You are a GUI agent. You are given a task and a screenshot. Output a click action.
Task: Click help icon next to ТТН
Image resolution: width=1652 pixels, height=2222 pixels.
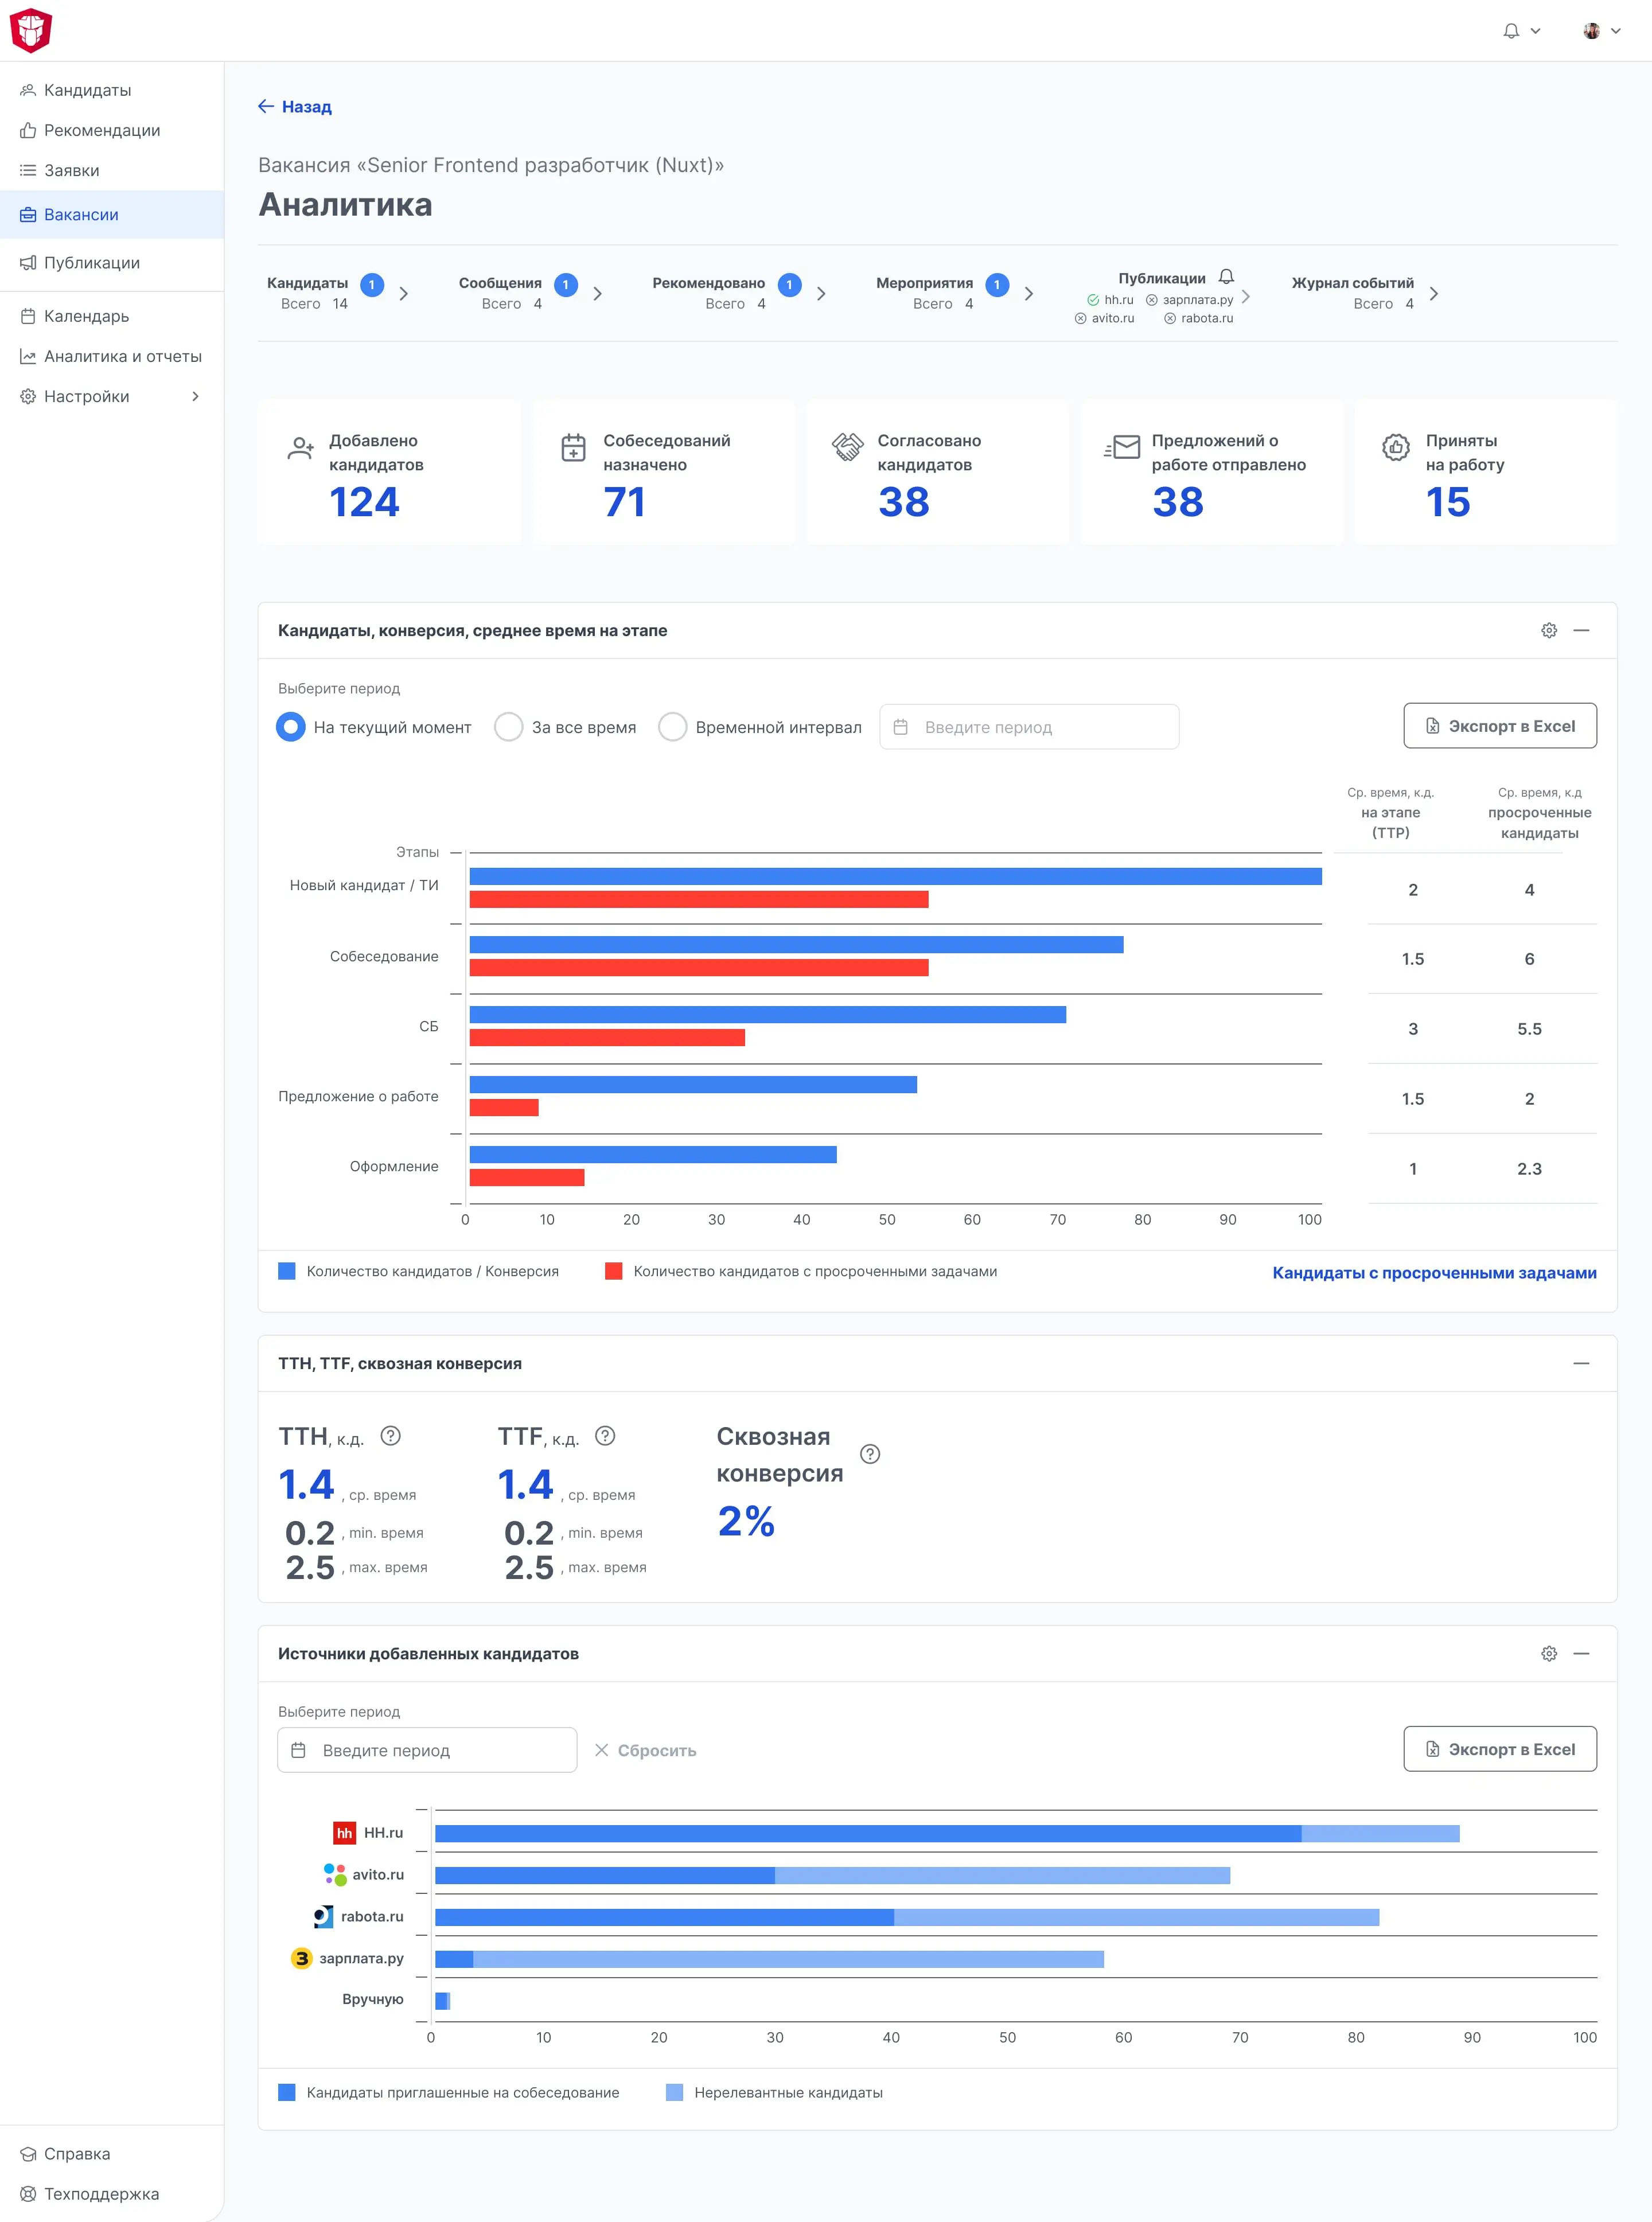coord(391,1435)
